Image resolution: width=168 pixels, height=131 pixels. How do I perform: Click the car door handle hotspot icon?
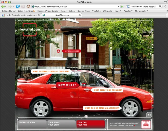click(87, 90)
